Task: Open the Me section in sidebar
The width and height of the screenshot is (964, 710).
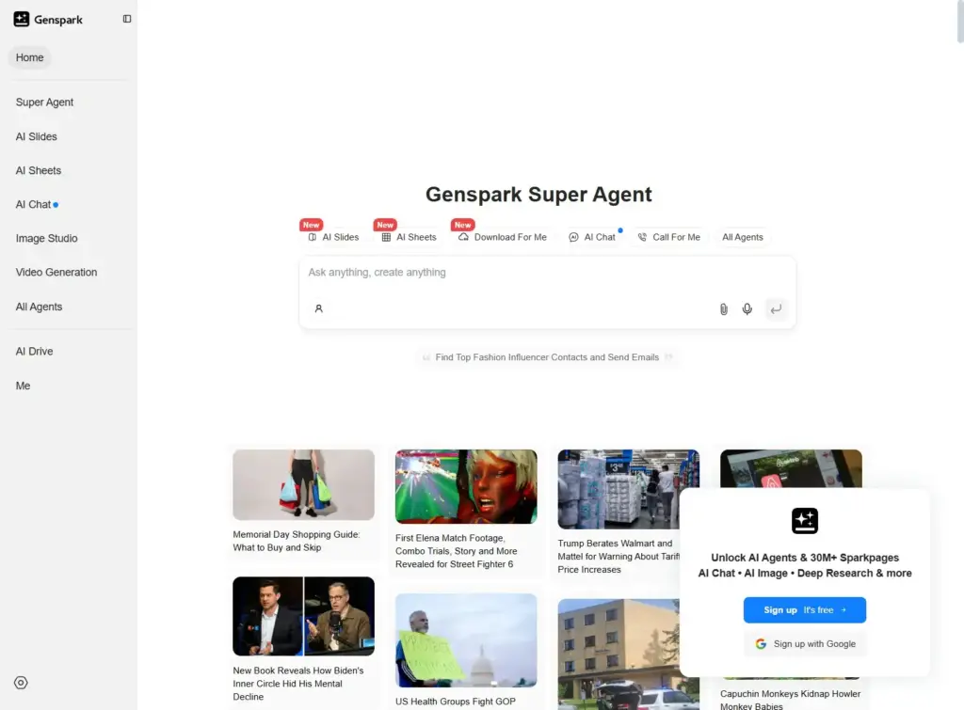Action: pyautogui.click(x=23, y=386)
